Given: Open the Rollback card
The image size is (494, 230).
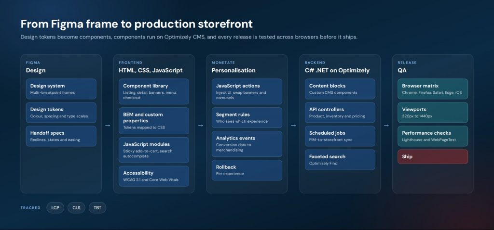Looking at the screenshot, I should point(247,170).
